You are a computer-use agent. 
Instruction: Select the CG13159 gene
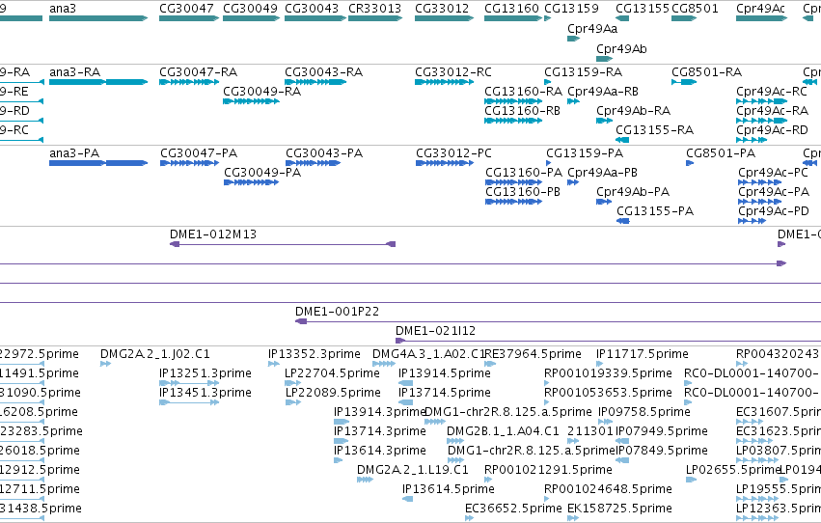tap(548, 18)
